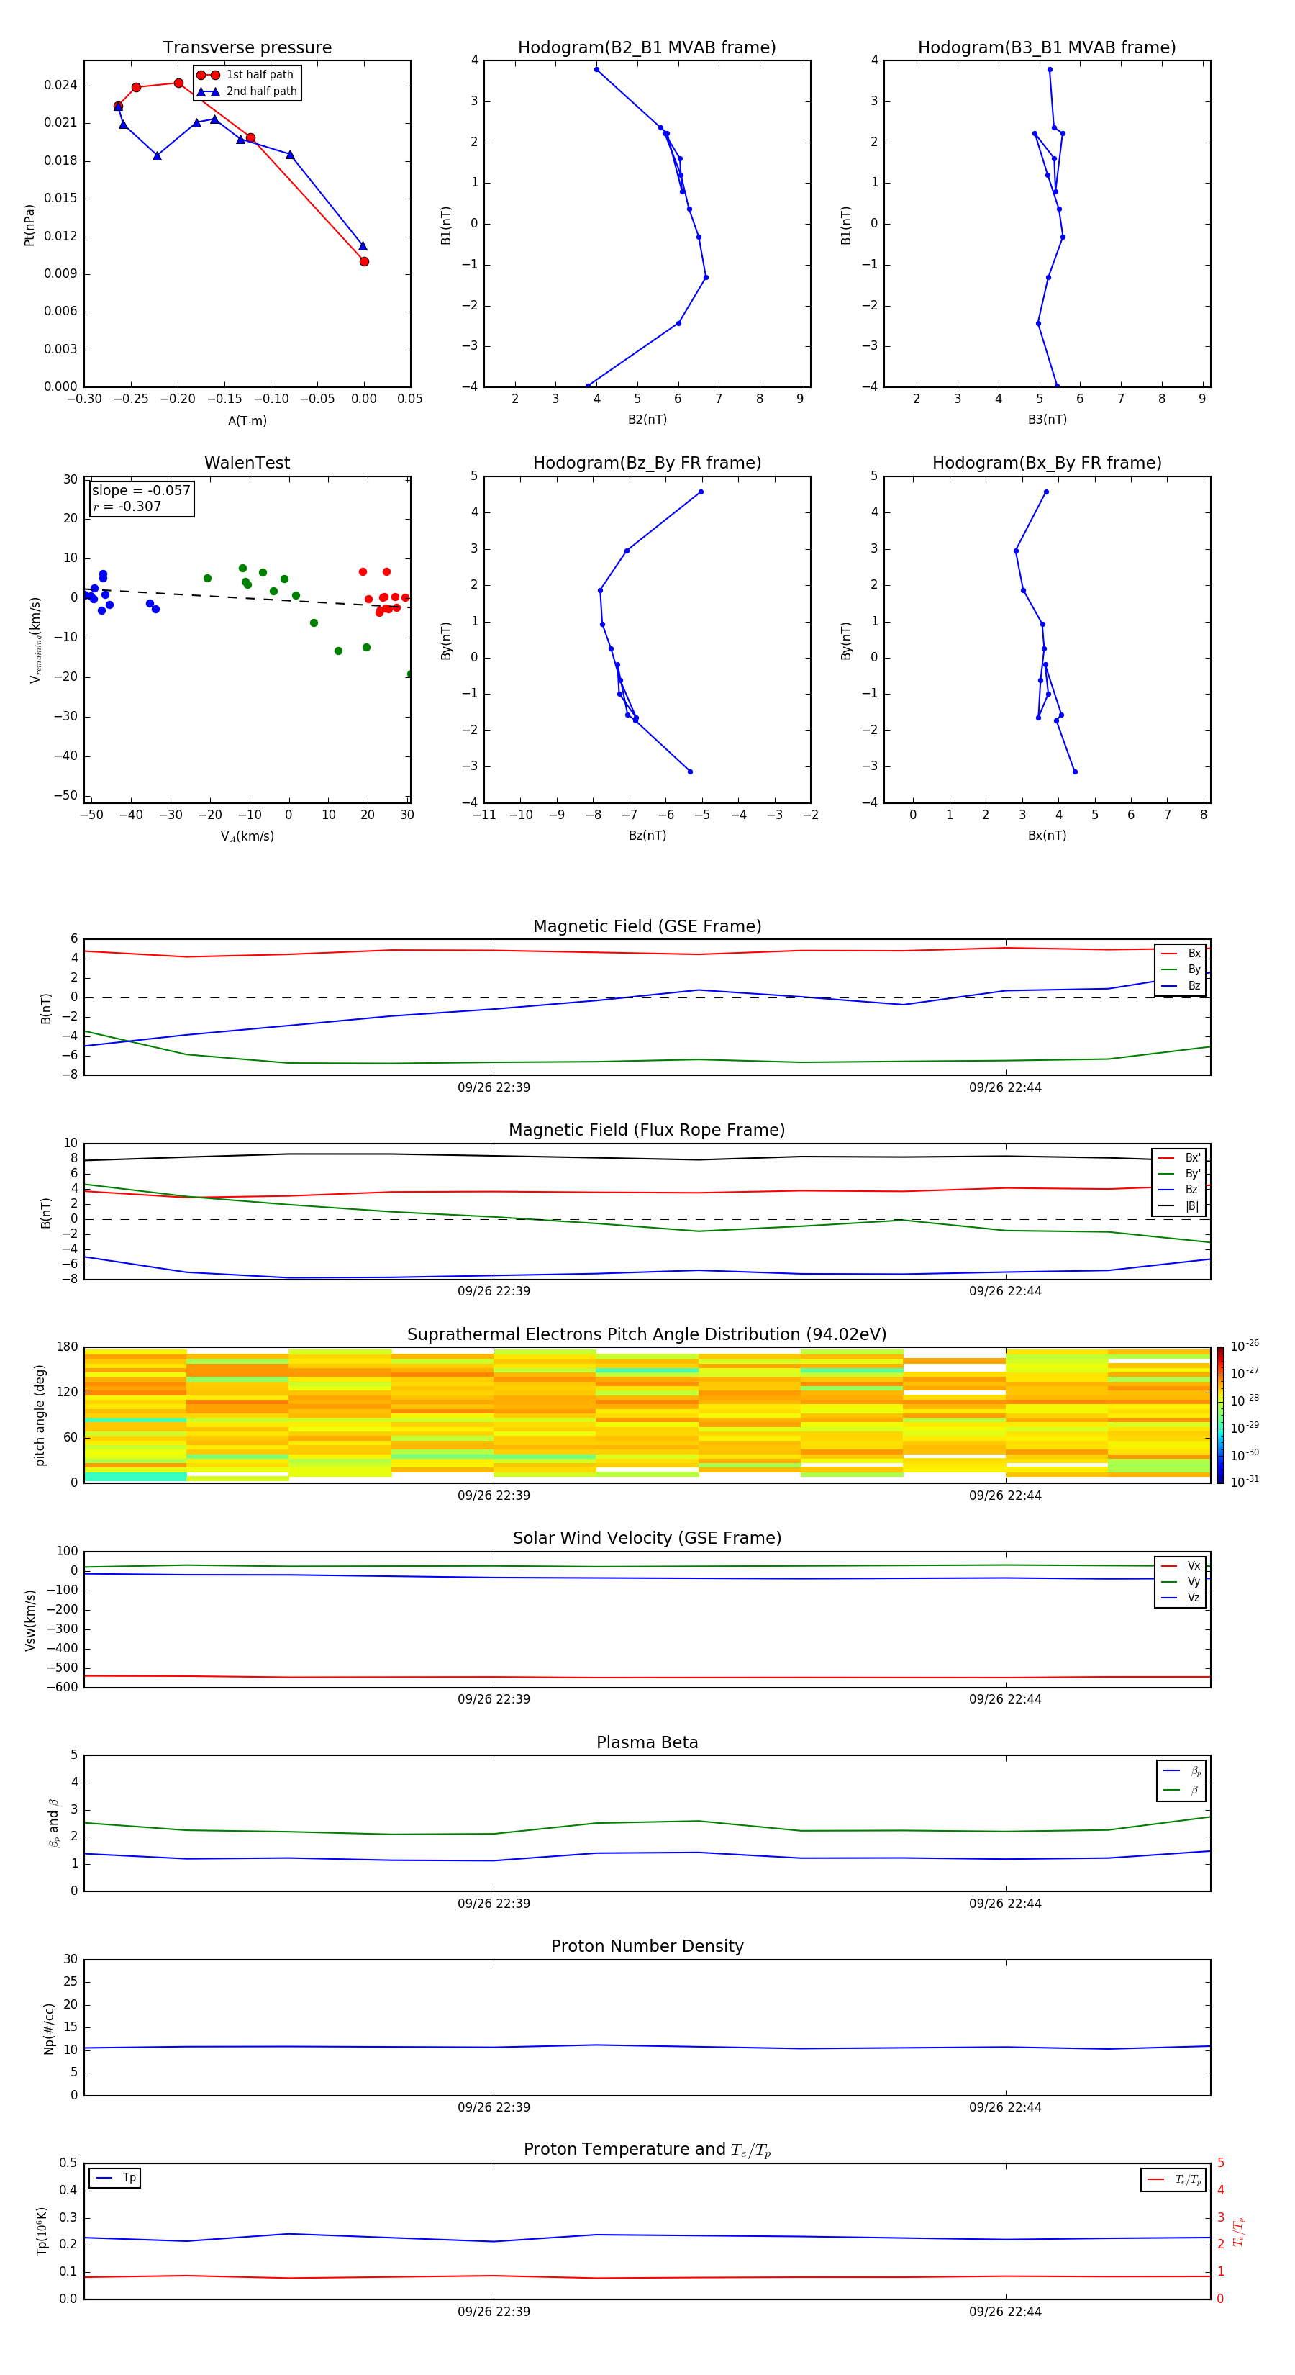The width and height of the screenshot is (1295, 2375).
Task: Click the 'r = -0.307' annotation
Action: point(127,506)
